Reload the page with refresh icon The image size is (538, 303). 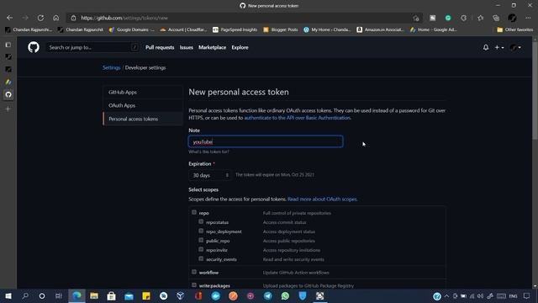click(40, 18)
